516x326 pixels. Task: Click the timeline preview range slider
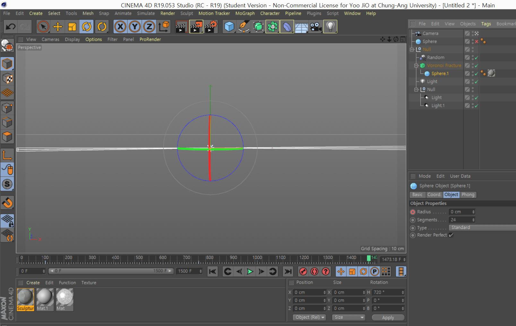pos(111,271)
